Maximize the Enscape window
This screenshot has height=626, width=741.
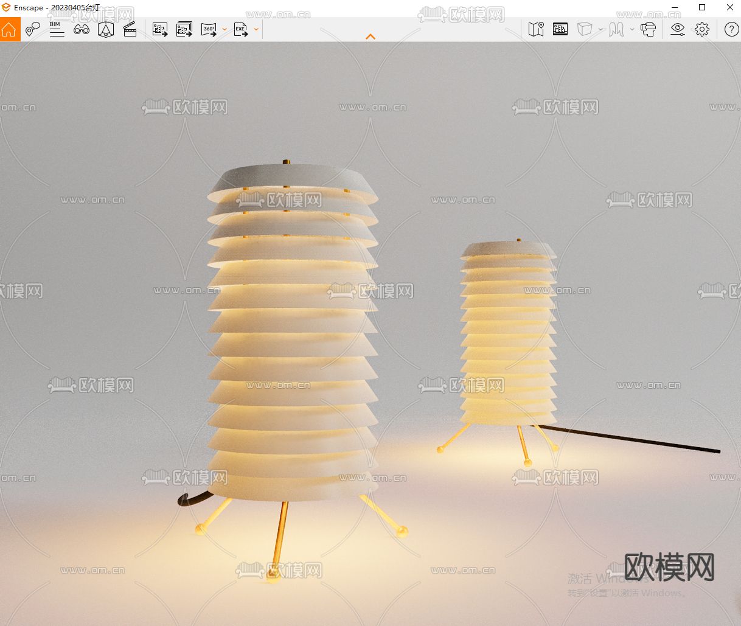702,8
